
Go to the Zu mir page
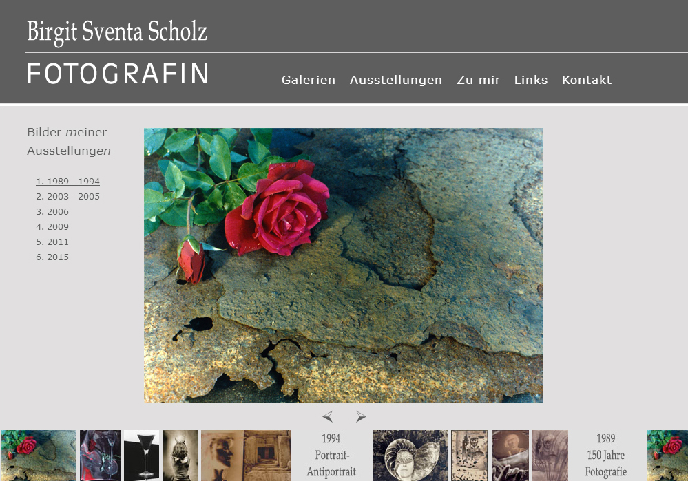coord(478,80)
